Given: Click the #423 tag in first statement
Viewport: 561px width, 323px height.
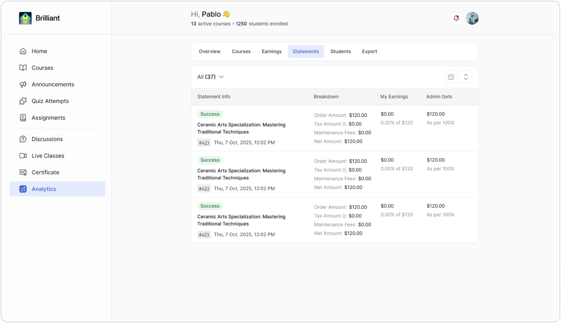Looking at the screenshot, I should (x=204, y=143).
